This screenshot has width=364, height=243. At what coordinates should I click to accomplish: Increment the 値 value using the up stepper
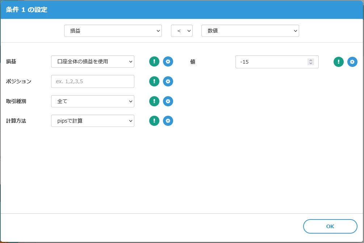[x=310, y=60]
